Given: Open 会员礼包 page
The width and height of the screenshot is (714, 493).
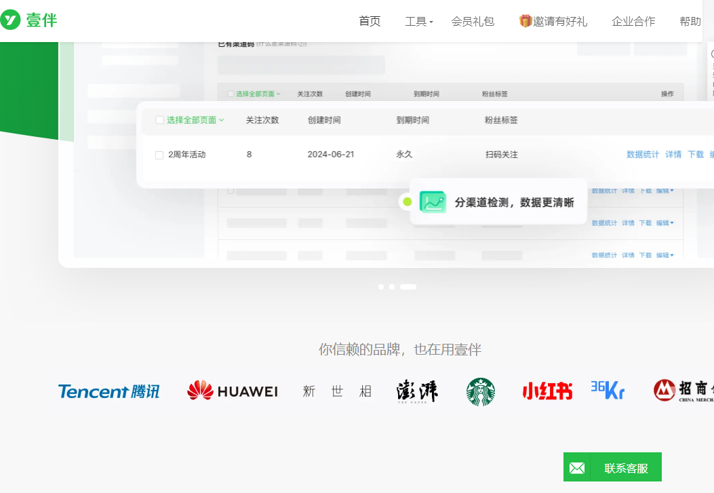Looking at the screenshot, I should coord(472,22).
